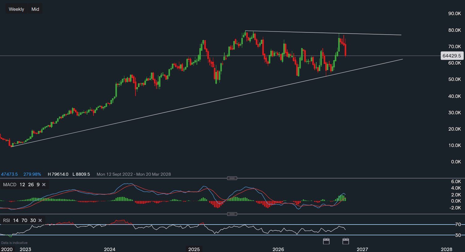The width and height of the screenshot is (465, 252).
Task: Select the H 79614.0 high value
Action: click(x=58, y=174)
